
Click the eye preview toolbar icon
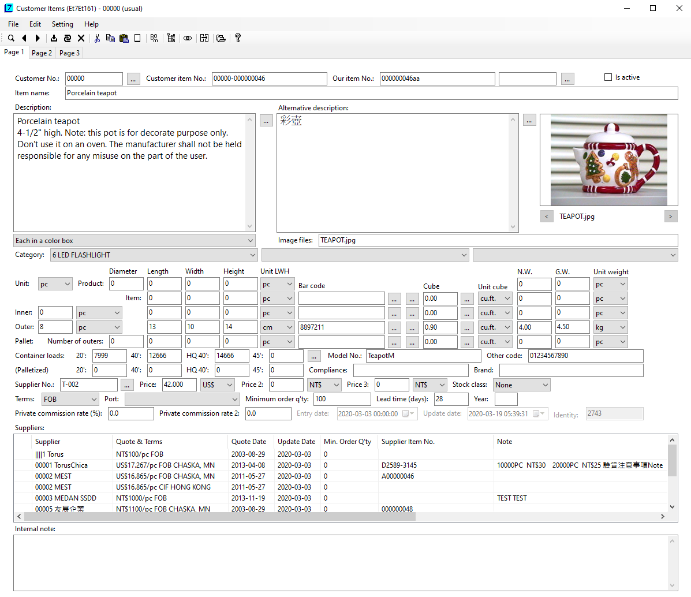point(188,38)
